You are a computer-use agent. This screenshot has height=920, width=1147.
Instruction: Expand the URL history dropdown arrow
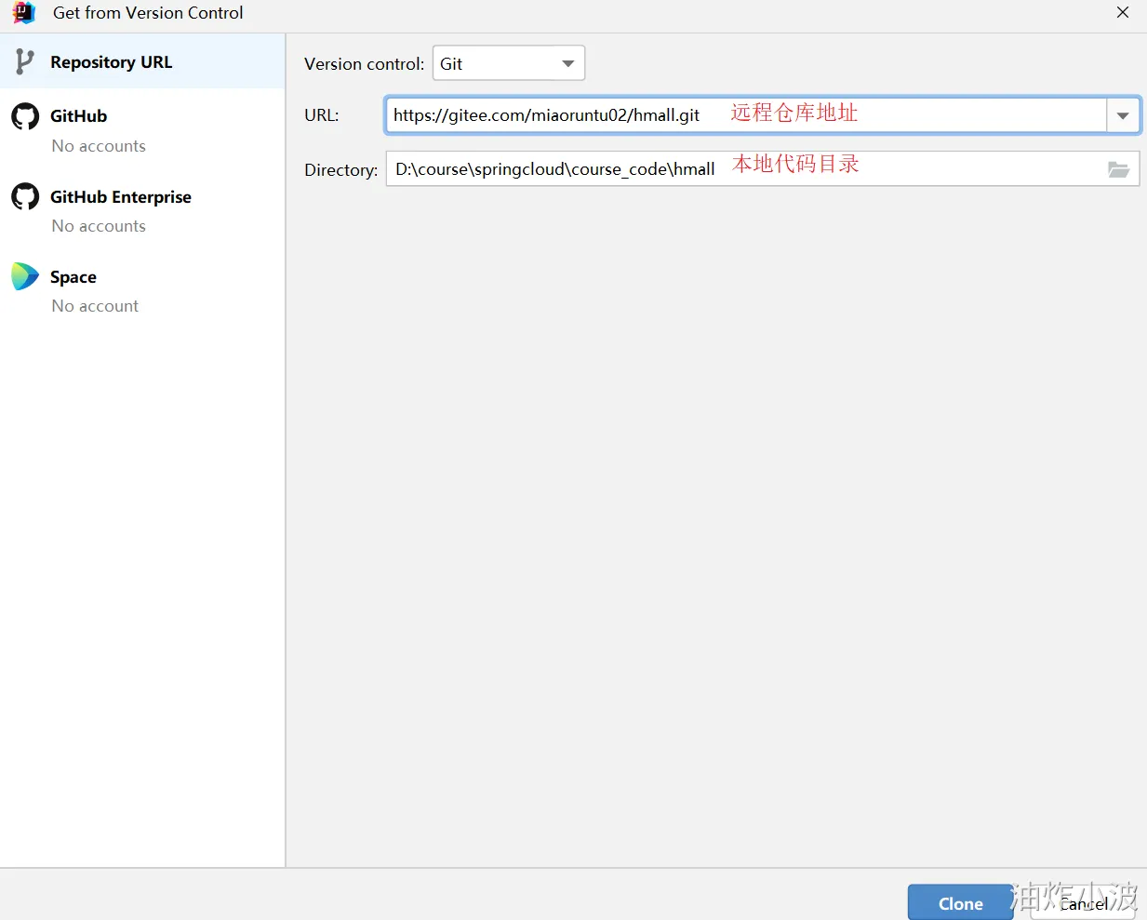pyautogui.click(x=1123, y=115)
